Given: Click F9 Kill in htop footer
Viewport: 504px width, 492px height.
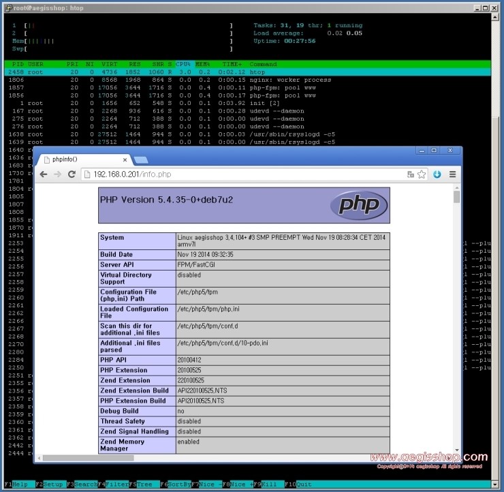Looking at the screenshot, I should coord(269,485).
